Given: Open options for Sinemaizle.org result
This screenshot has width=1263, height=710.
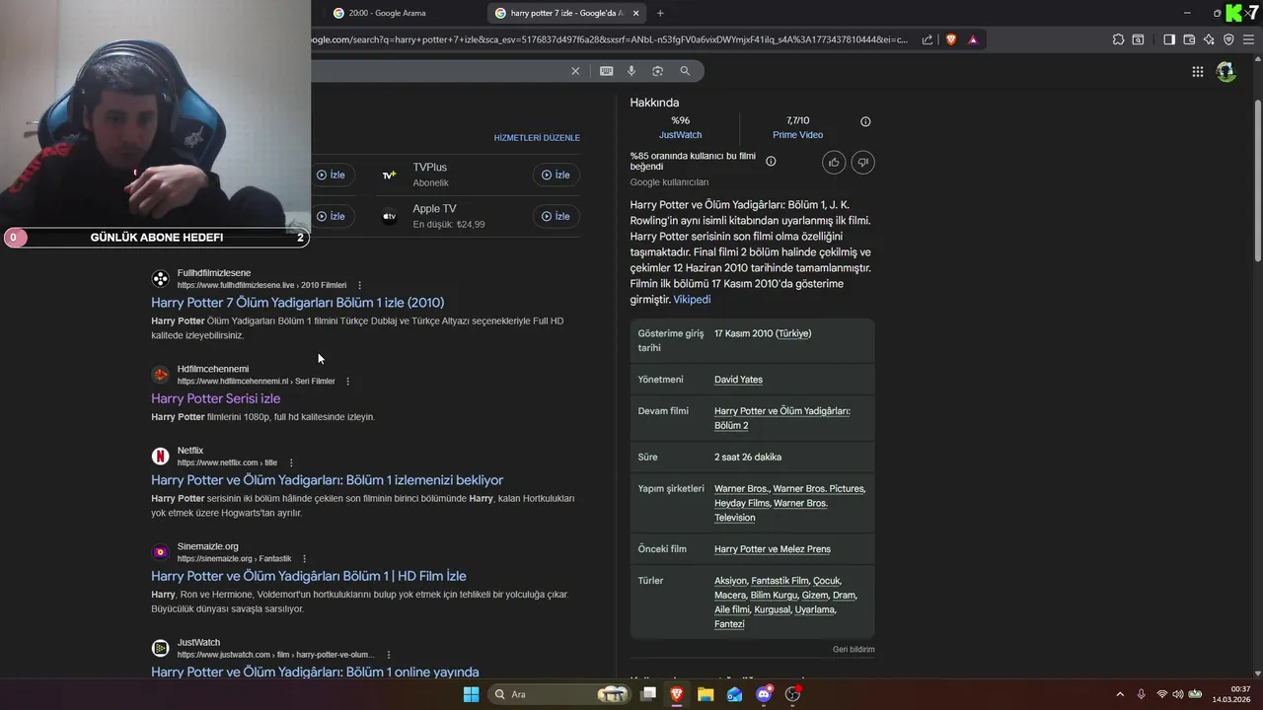Looking at the screenshot, I should 304,558.
